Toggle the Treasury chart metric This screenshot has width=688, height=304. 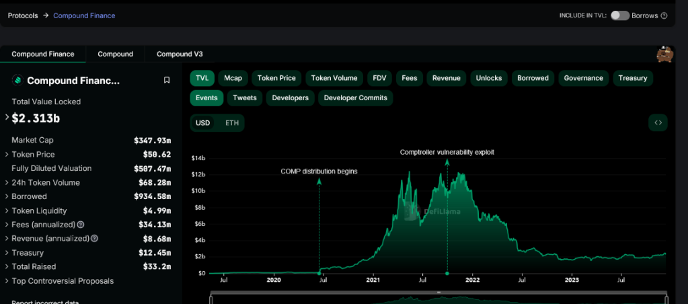633,78
